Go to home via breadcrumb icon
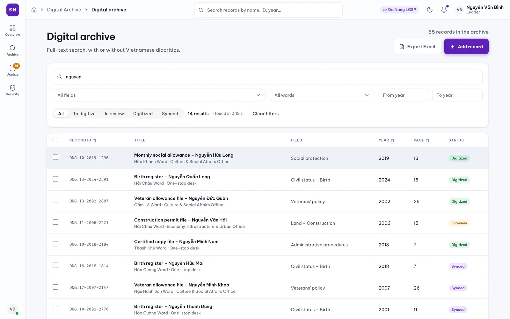The image size is (510, 319). tap(34, 10)
